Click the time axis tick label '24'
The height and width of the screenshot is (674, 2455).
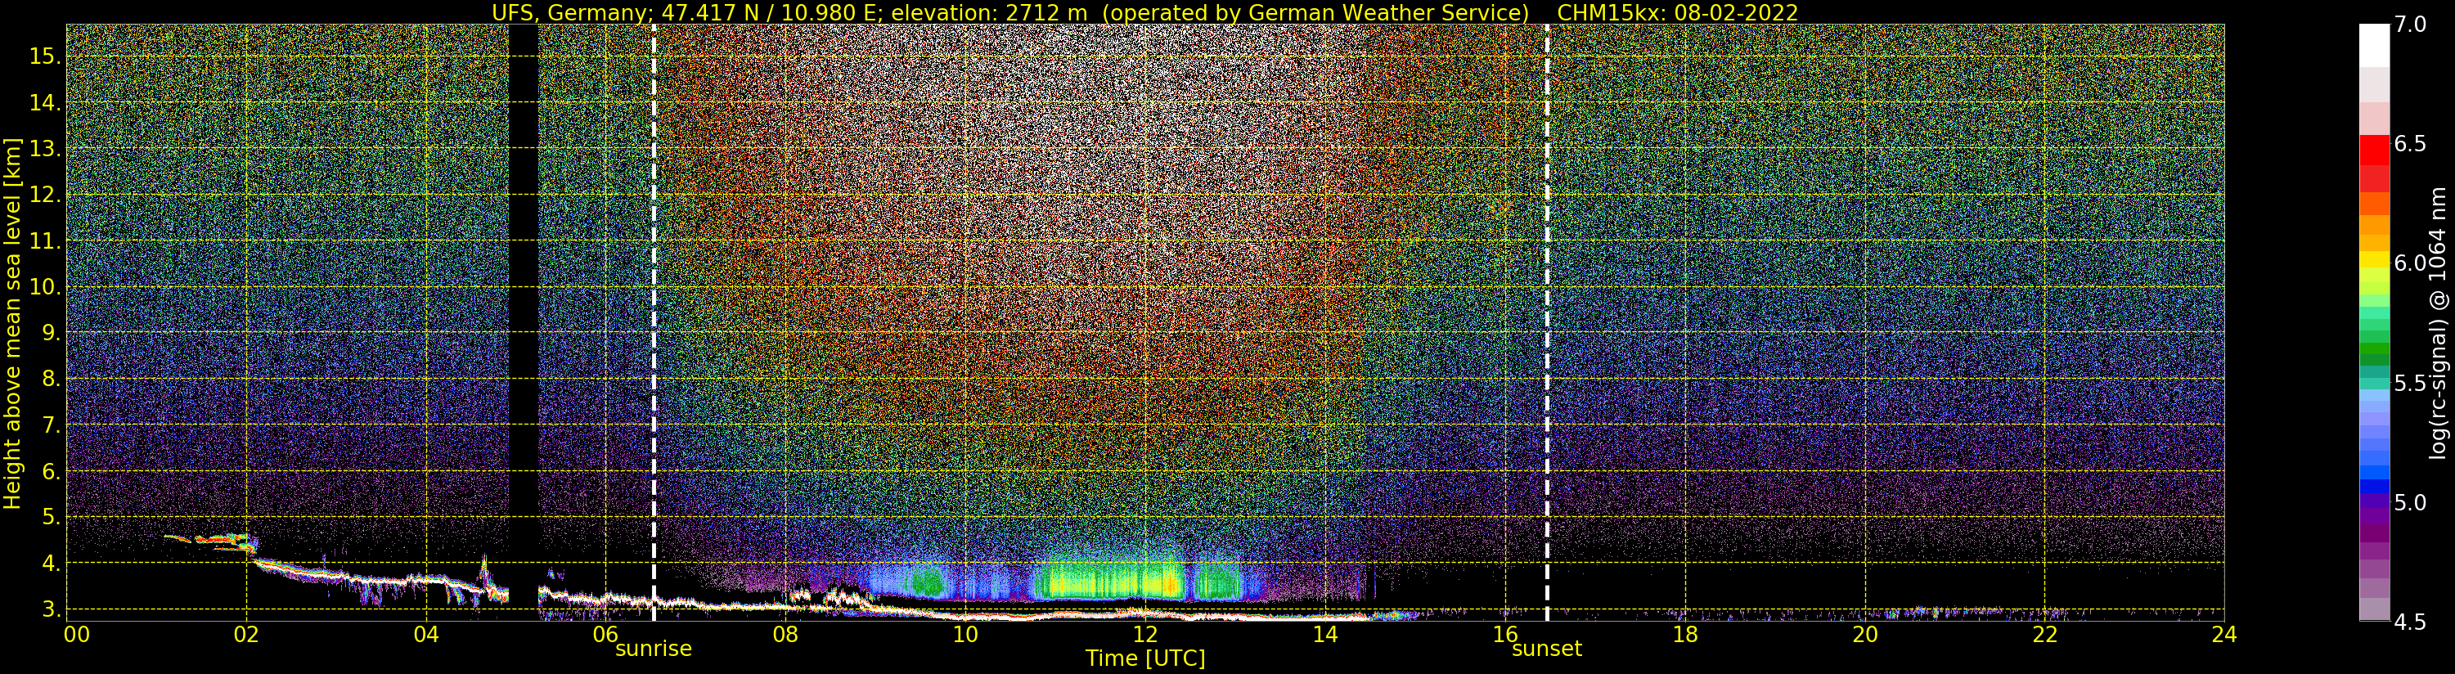point(2223,634)
